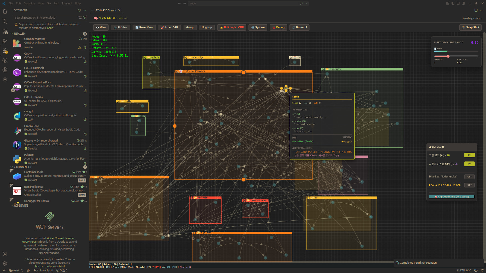This screenshot has height=273, width=486.
Task: Open the Run and Debug view
Action: click(5, 41)
